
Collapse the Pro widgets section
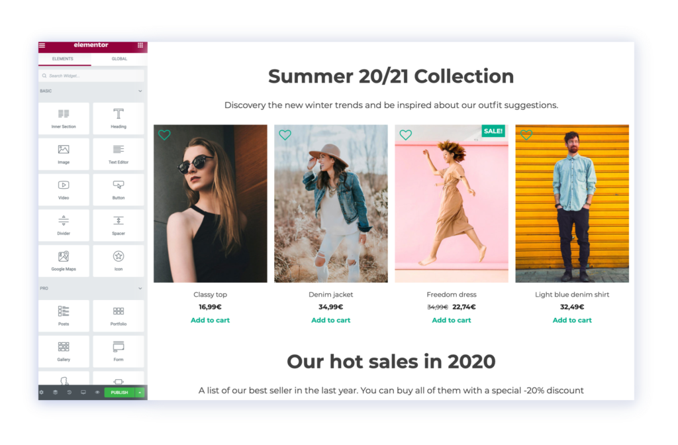point(140,289)
